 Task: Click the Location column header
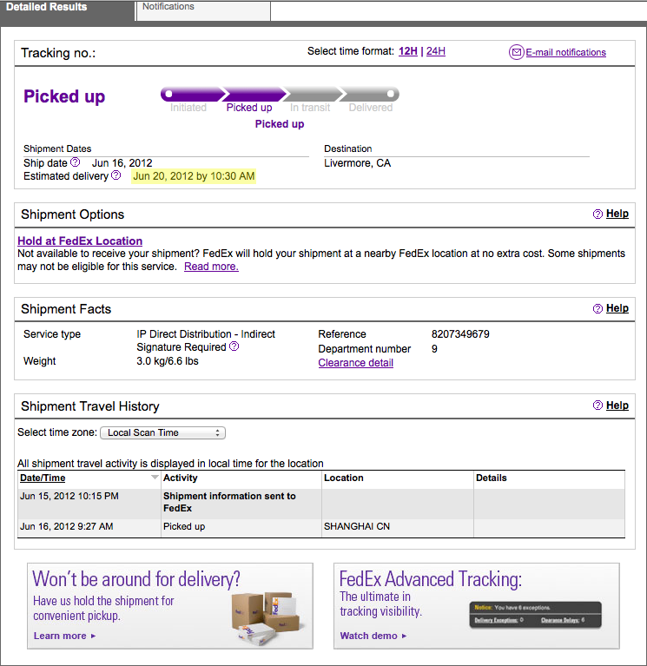(344, 478)
